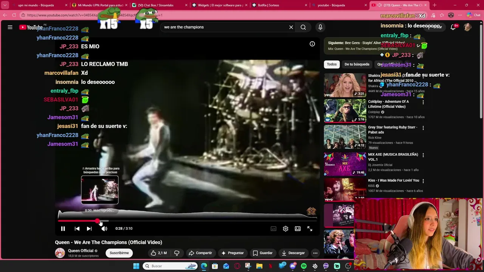This screenshot has width=484, height=272.
Task: Toggle theater mode view
Action: point(298,229)
